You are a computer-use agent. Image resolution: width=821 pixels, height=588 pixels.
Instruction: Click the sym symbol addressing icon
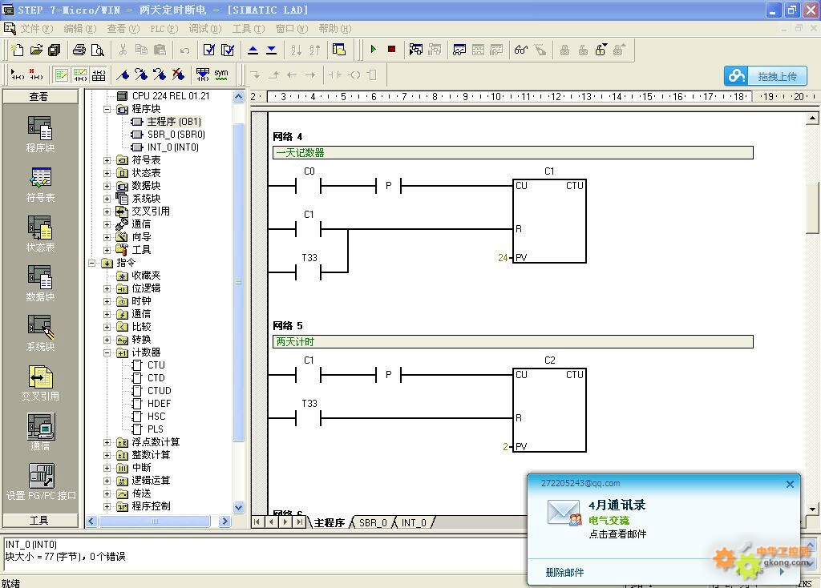[221, 75]
